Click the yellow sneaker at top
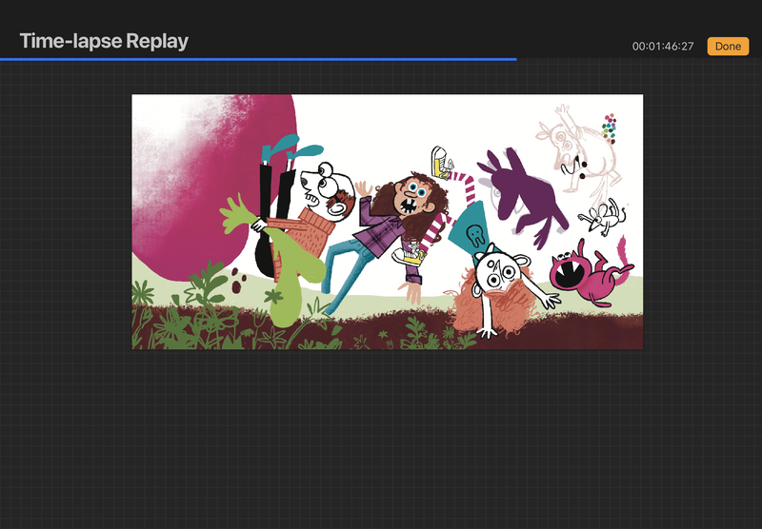Screen dimensions: 762x529 439,161
